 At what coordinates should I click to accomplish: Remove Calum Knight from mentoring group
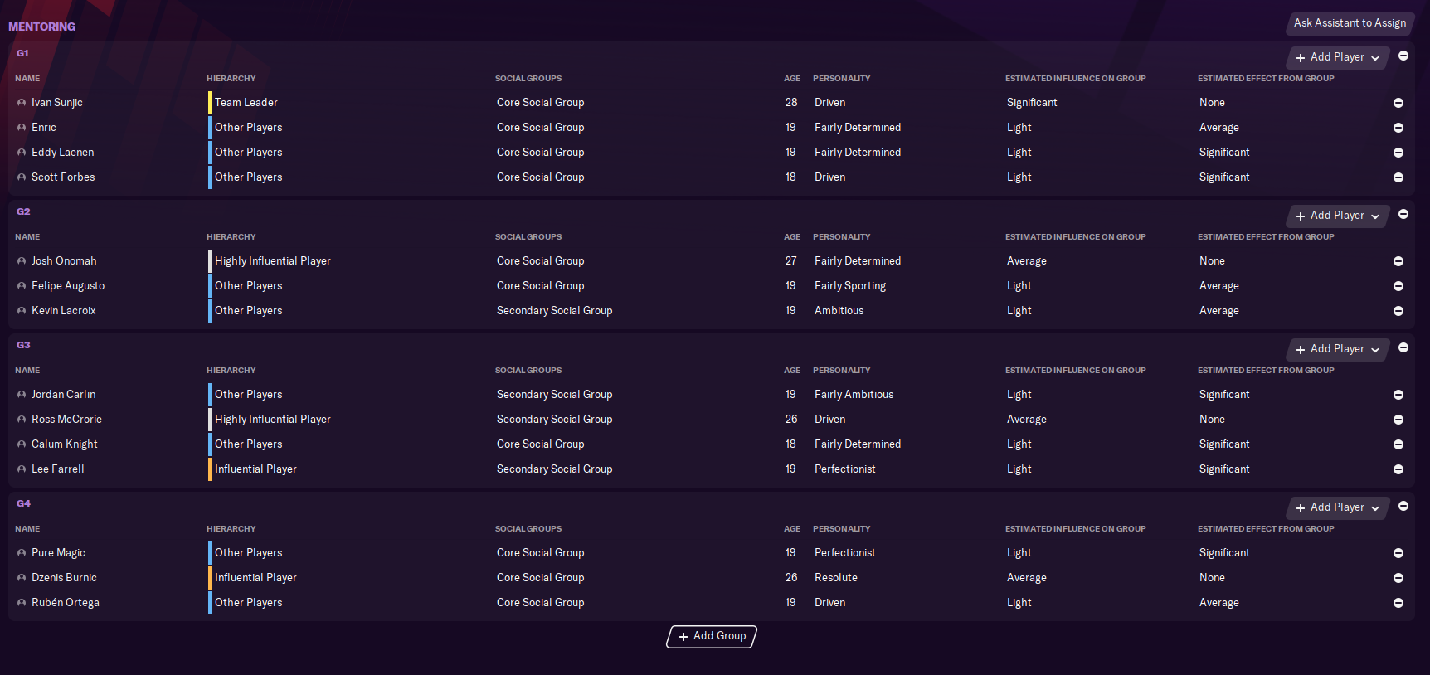[x=1398, y=444]
